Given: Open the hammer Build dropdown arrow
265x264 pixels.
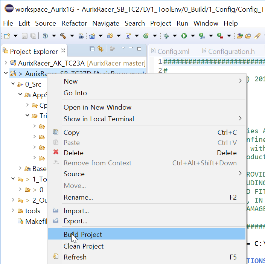Looking at the screenshot, I should pyautogui.click(x=72, y=36).
